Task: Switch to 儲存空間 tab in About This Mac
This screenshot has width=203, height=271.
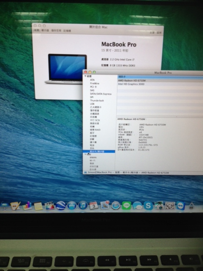Action: (56, 31)
